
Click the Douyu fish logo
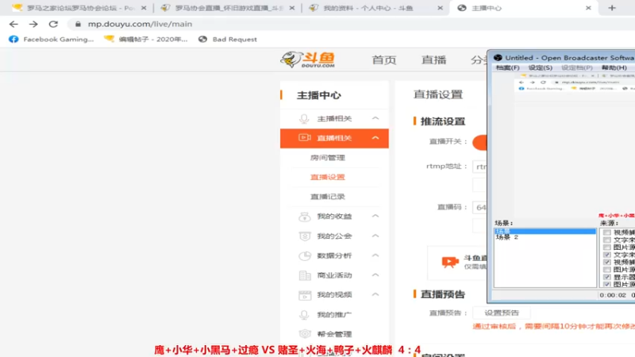pyautogui.click(x=308, y=59)
